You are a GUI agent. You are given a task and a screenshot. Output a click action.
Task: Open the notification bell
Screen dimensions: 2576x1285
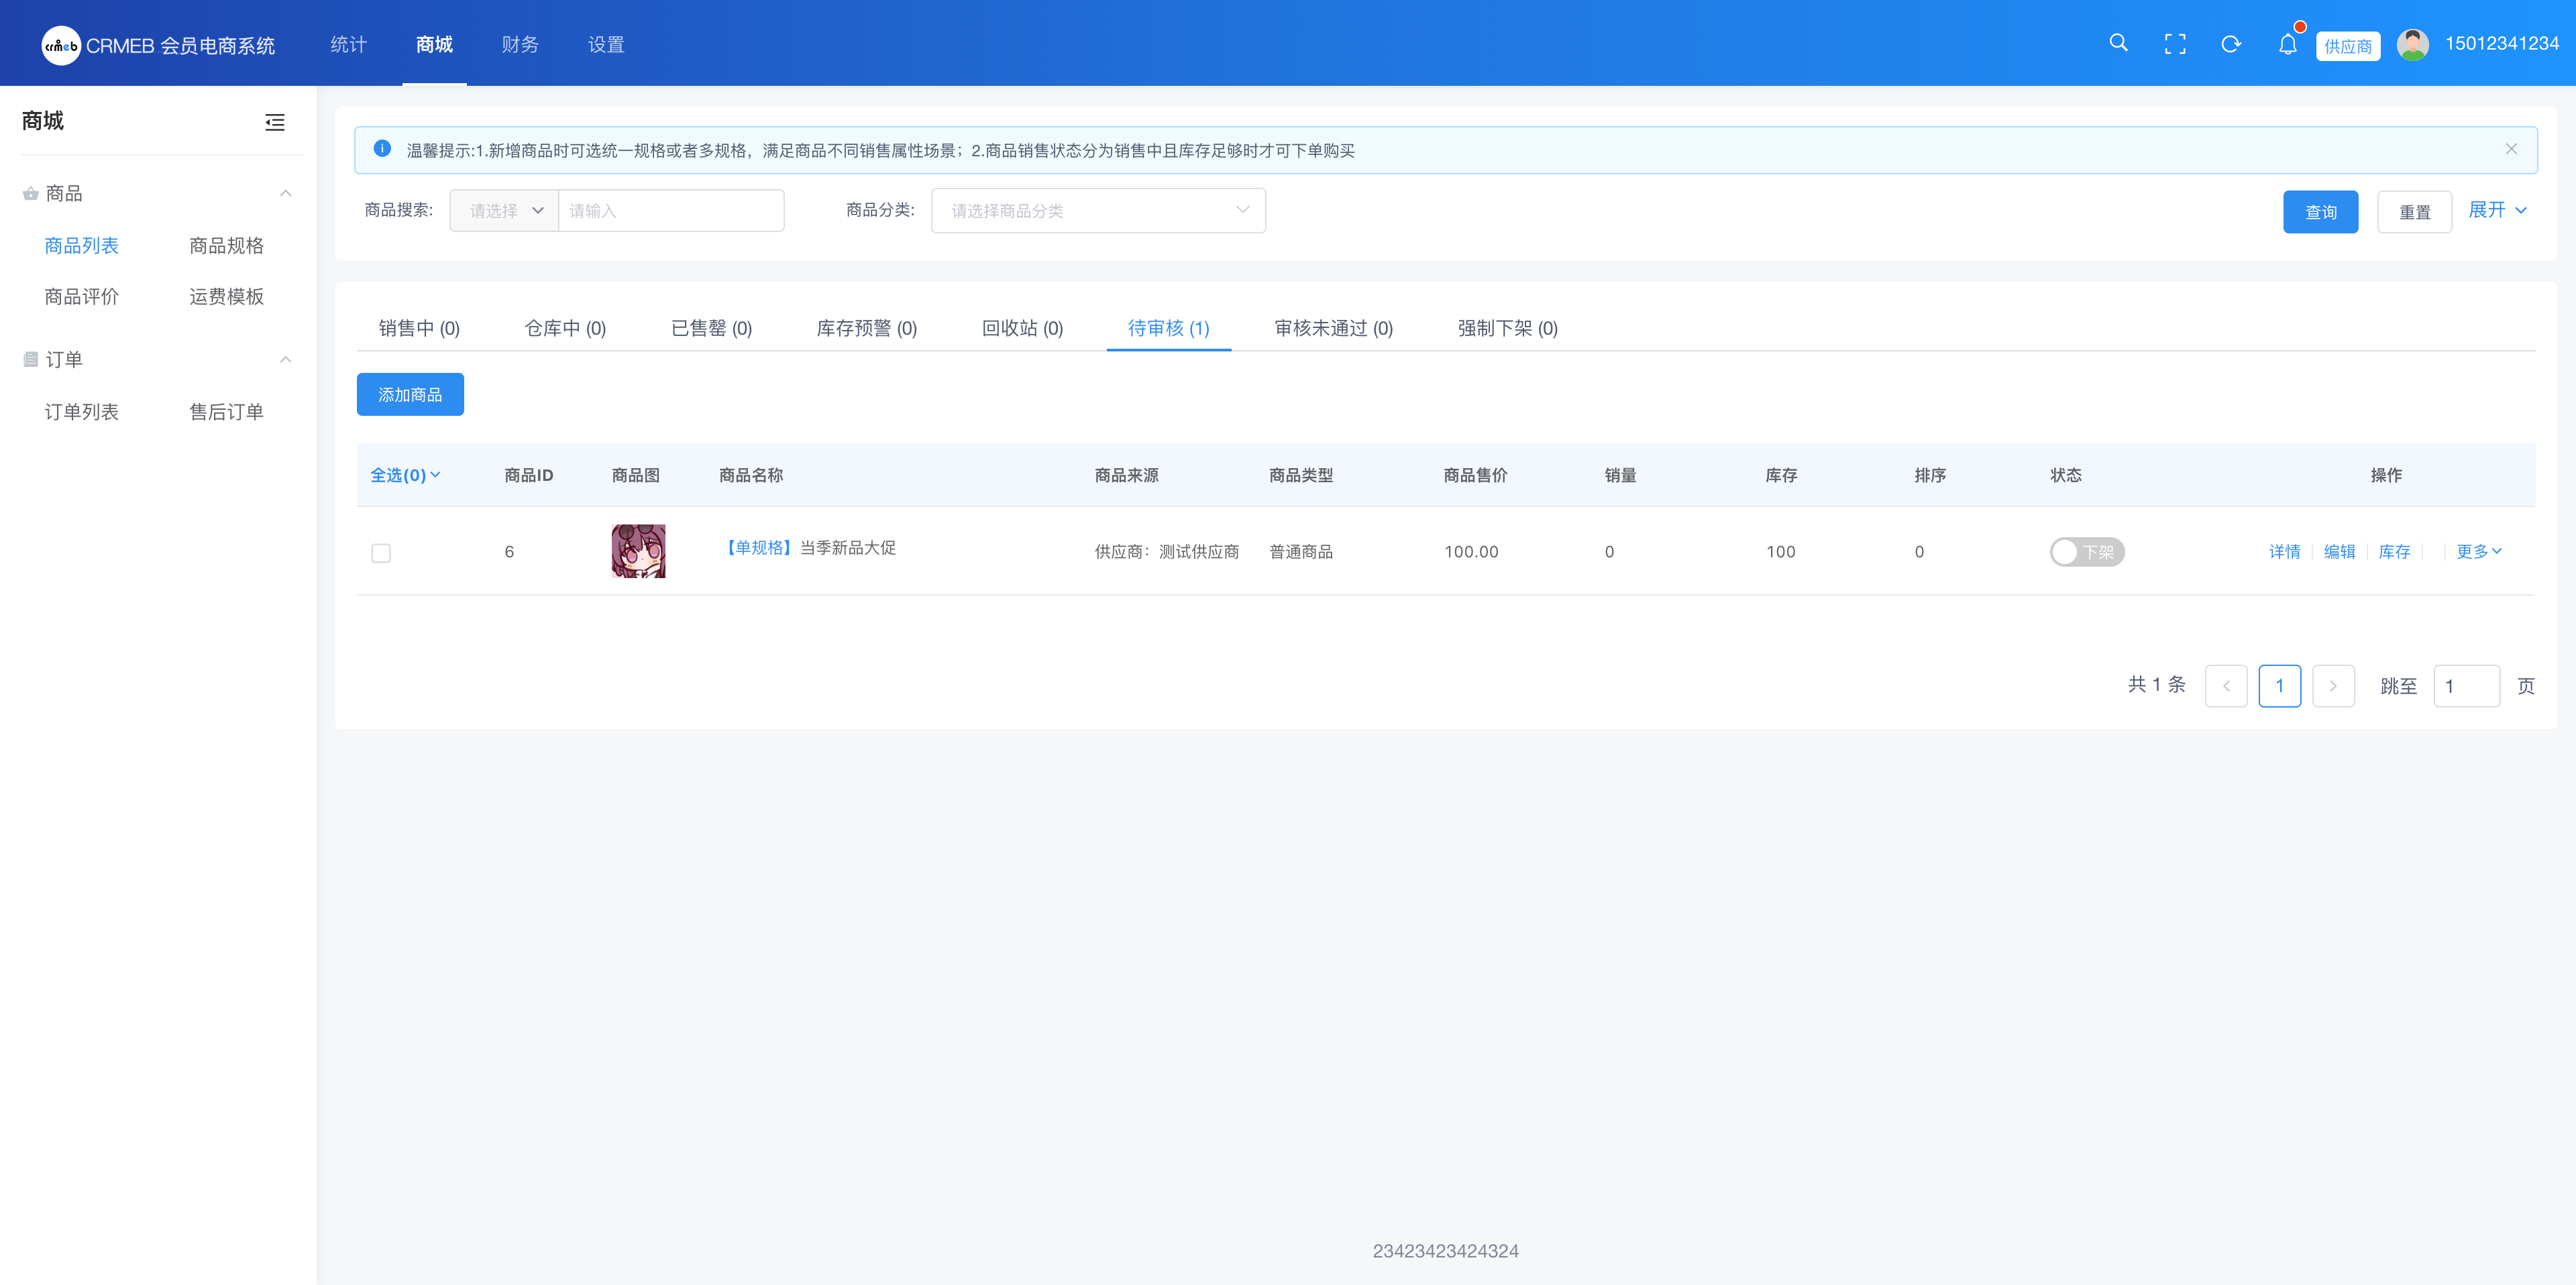(x=2287, y=44)
